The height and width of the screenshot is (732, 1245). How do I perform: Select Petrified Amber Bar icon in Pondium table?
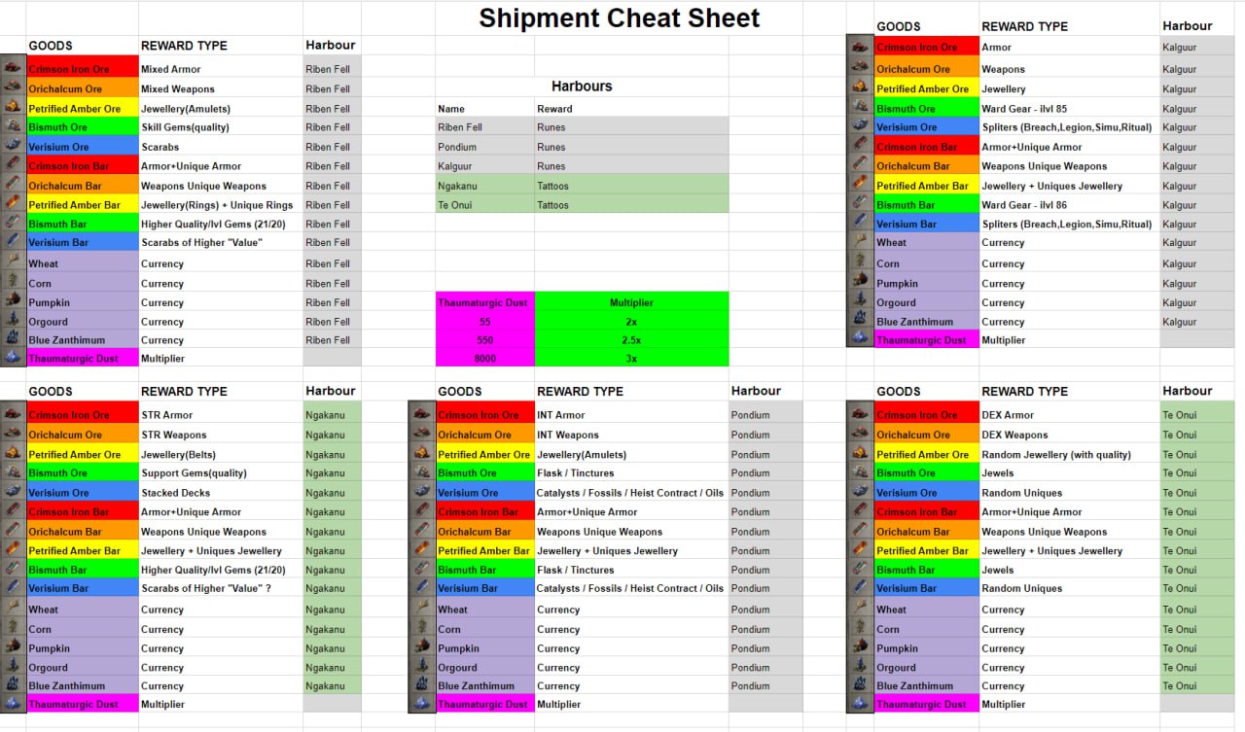click(422, 550)
